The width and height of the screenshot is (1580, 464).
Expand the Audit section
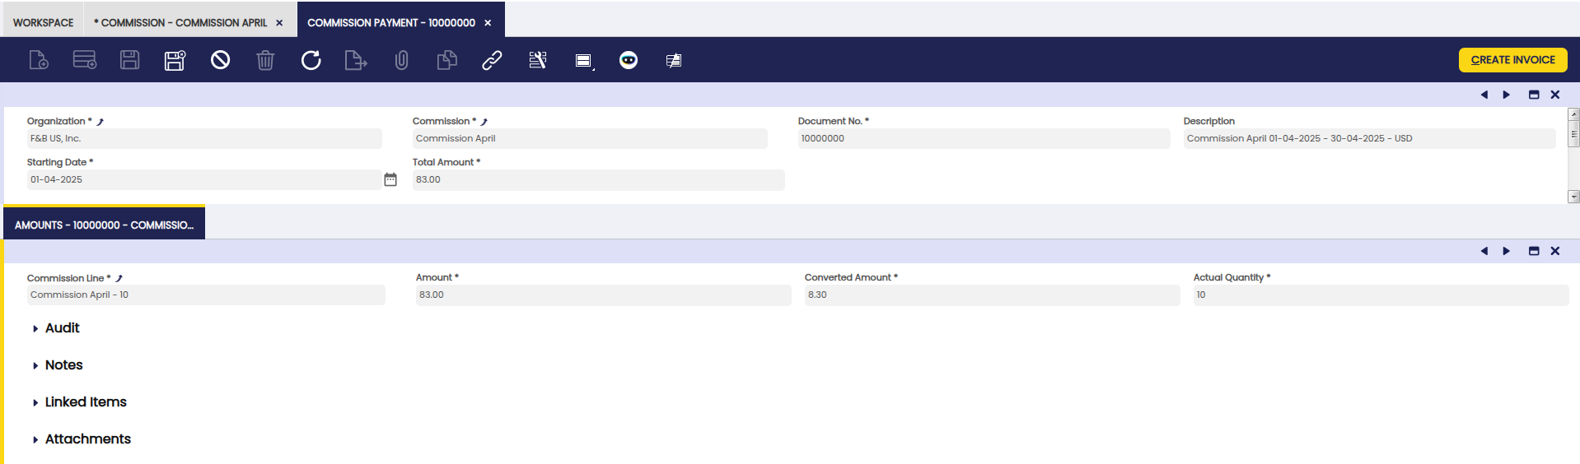(x=62, y=328)
